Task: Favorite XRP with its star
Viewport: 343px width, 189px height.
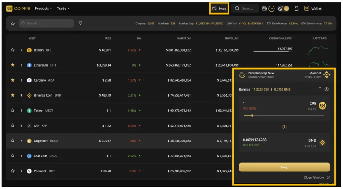Action: pos(13,125)
